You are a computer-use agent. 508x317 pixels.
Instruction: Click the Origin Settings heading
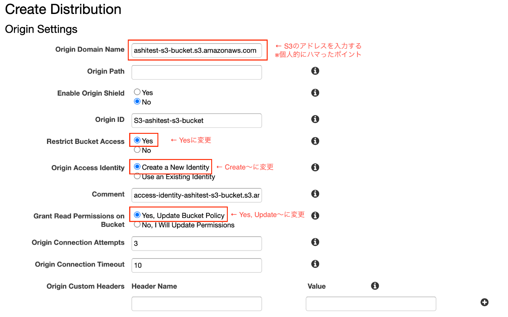click(x=41, y=29)
